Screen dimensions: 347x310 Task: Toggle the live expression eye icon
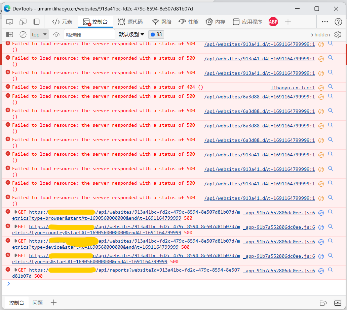coord(56,34)
